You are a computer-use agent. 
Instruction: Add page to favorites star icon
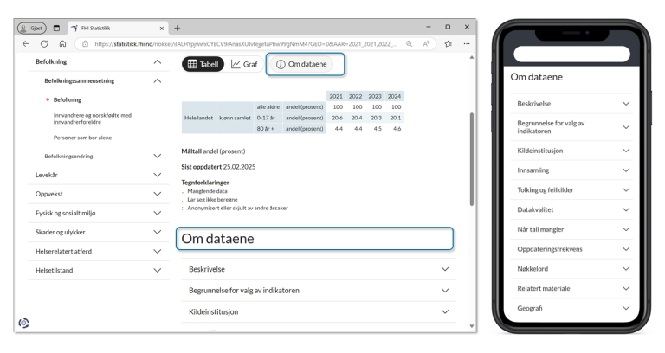(x=449, y=43)
